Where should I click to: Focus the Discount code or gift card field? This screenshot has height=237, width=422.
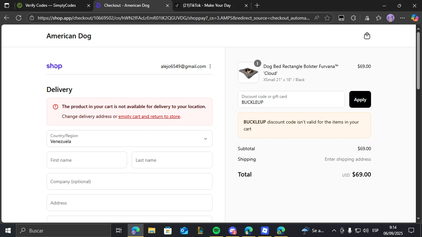pos(291,99)
